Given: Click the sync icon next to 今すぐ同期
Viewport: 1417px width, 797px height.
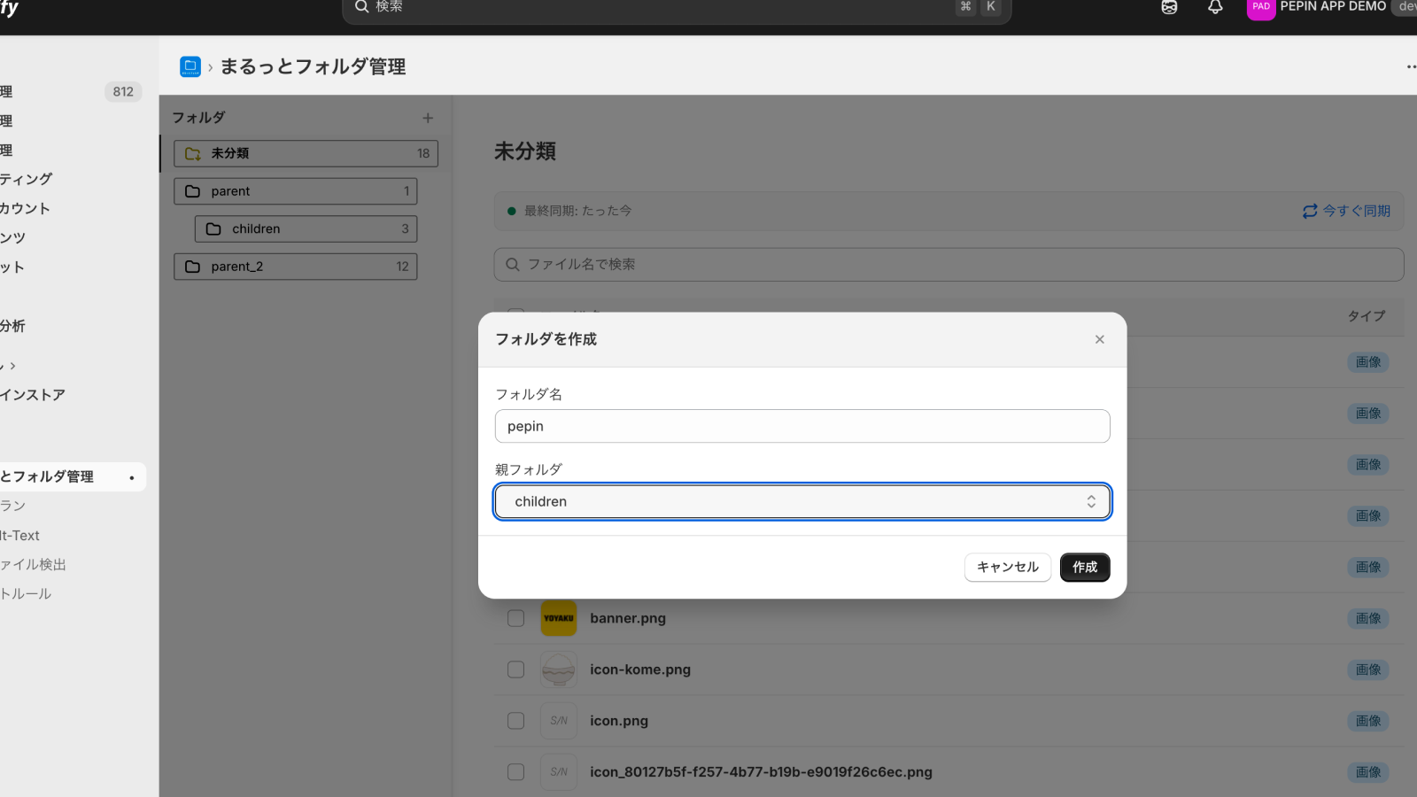Looking at the screenshot, I should [1310, 211].
